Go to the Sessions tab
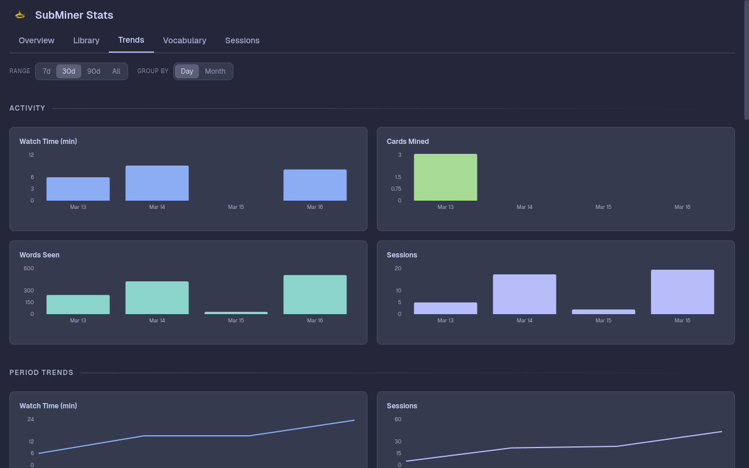The height and width of the screenshot is (468, 749). click(x=242, y=40)
